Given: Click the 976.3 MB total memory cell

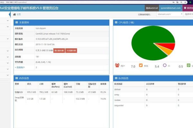Looking at the screenshot, I should click(32, 92).
